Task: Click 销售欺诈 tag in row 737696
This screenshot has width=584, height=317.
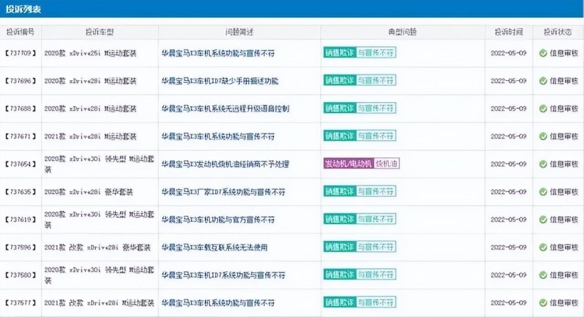Action: pyautogui.click(x=339, y=81)
